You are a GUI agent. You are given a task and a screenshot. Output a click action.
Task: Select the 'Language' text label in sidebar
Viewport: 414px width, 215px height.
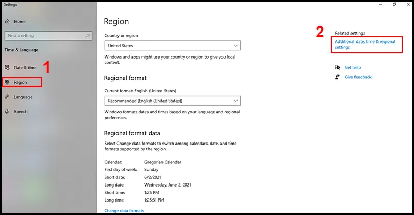tap(23, 97)
